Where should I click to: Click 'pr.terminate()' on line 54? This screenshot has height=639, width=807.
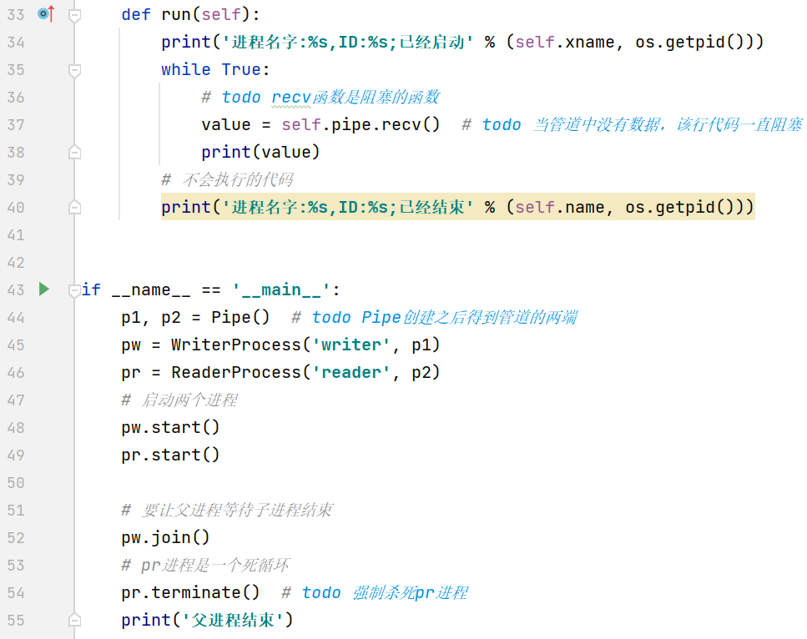pos(190,592)
